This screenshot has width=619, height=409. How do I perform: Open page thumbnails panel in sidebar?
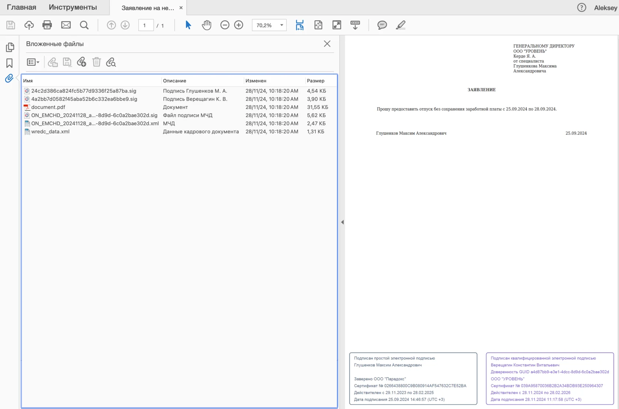[x=10, y=47]
